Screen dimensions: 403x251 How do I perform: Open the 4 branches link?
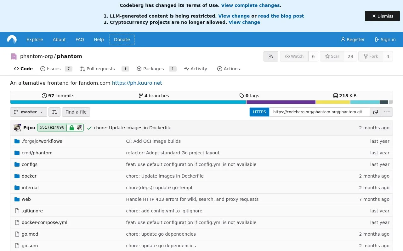[x=154, y=96]
